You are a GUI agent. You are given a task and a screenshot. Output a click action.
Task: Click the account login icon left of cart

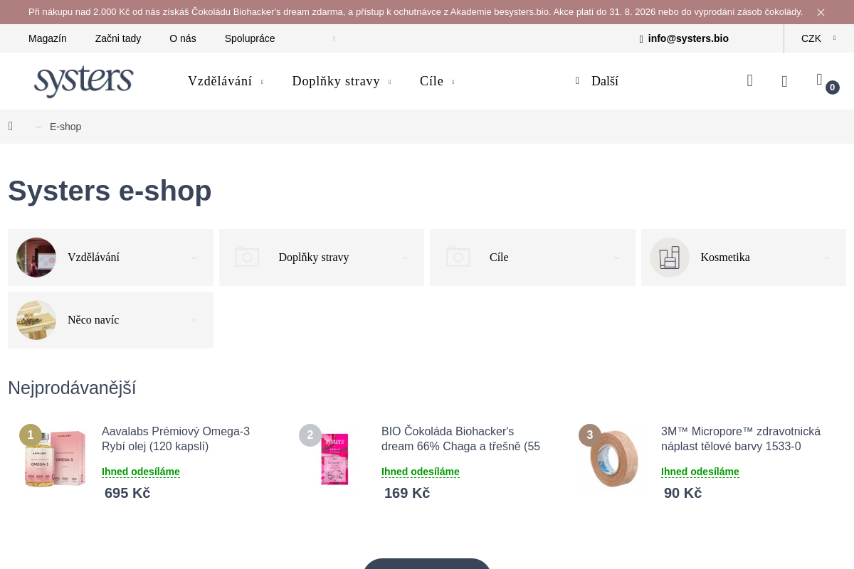pyautogui.click(x=784, y=81)
